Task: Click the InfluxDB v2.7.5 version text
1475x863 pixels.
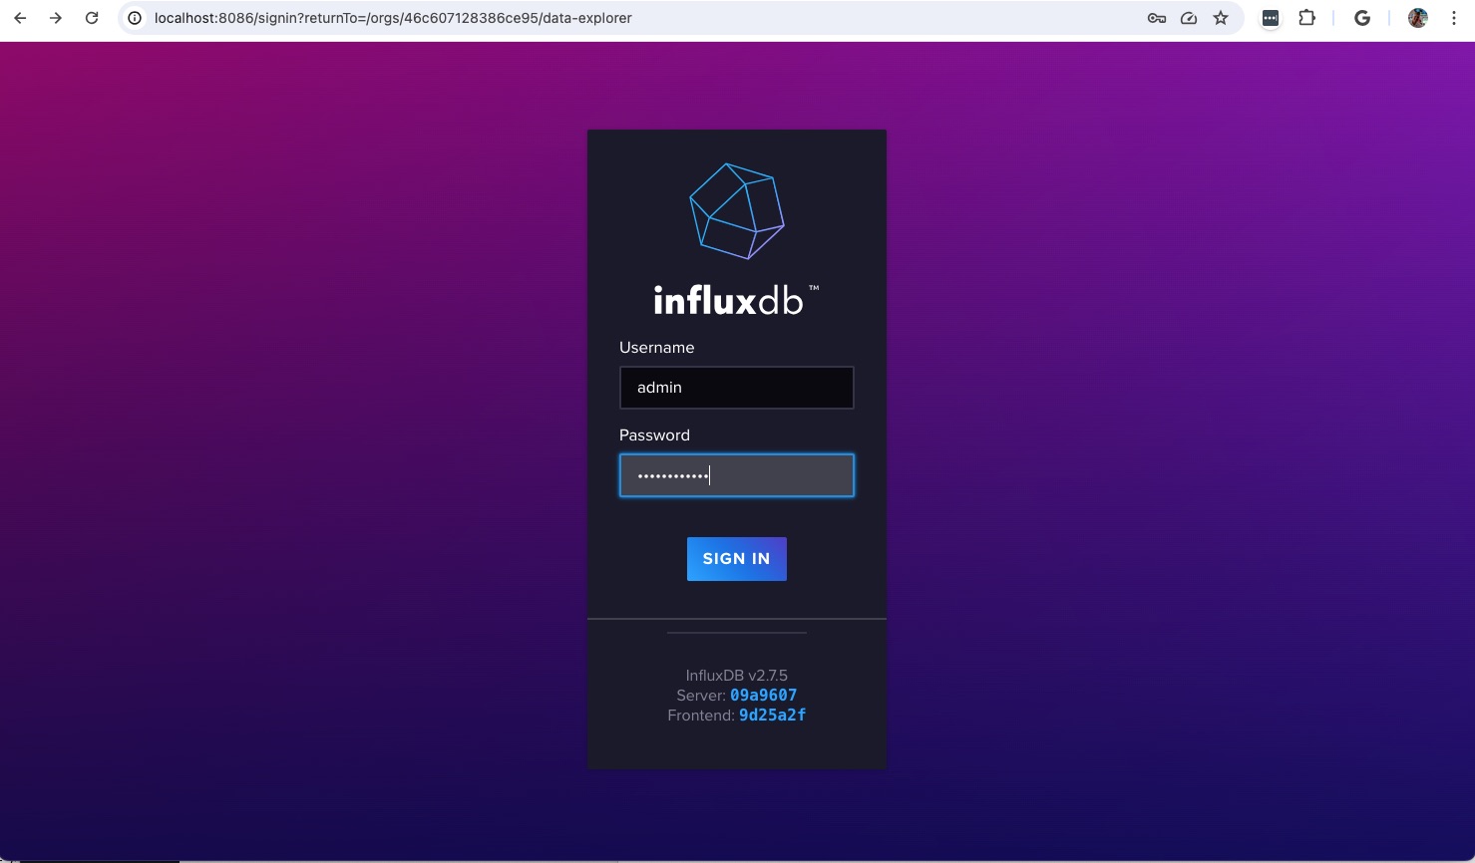Action: pos(737,676)
